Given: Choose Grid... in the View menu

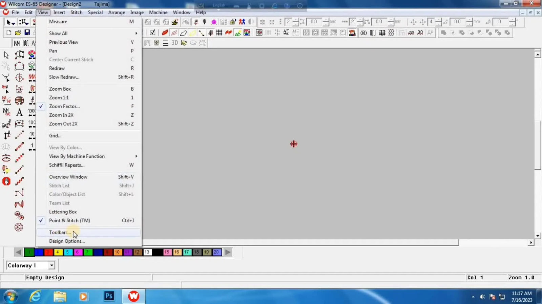Looking at the screenshot, I should tap(88, 135).
